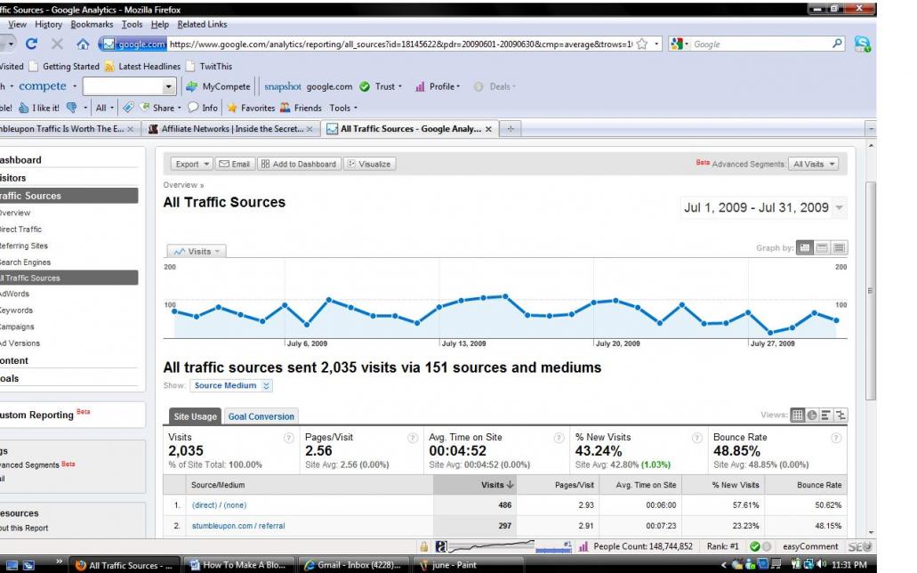
Task: Bookmark this page with the star icon
Action: [641, 44]
